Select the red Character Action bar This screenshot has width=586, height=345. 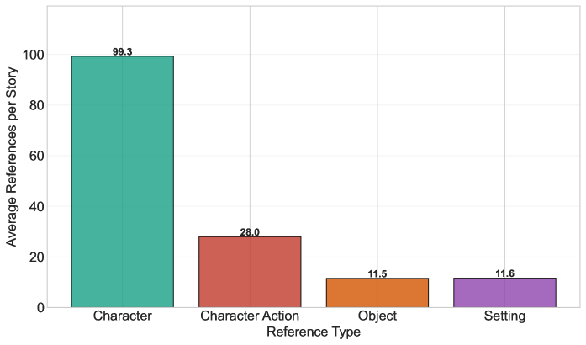click(x=250, y=271)
